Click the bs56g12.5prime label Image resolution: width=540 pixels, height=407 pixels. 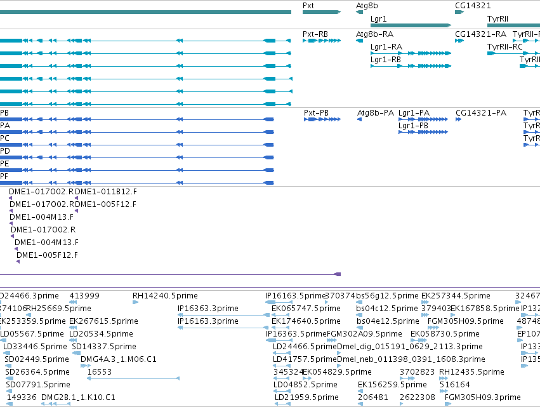click(x=387, y=296)
